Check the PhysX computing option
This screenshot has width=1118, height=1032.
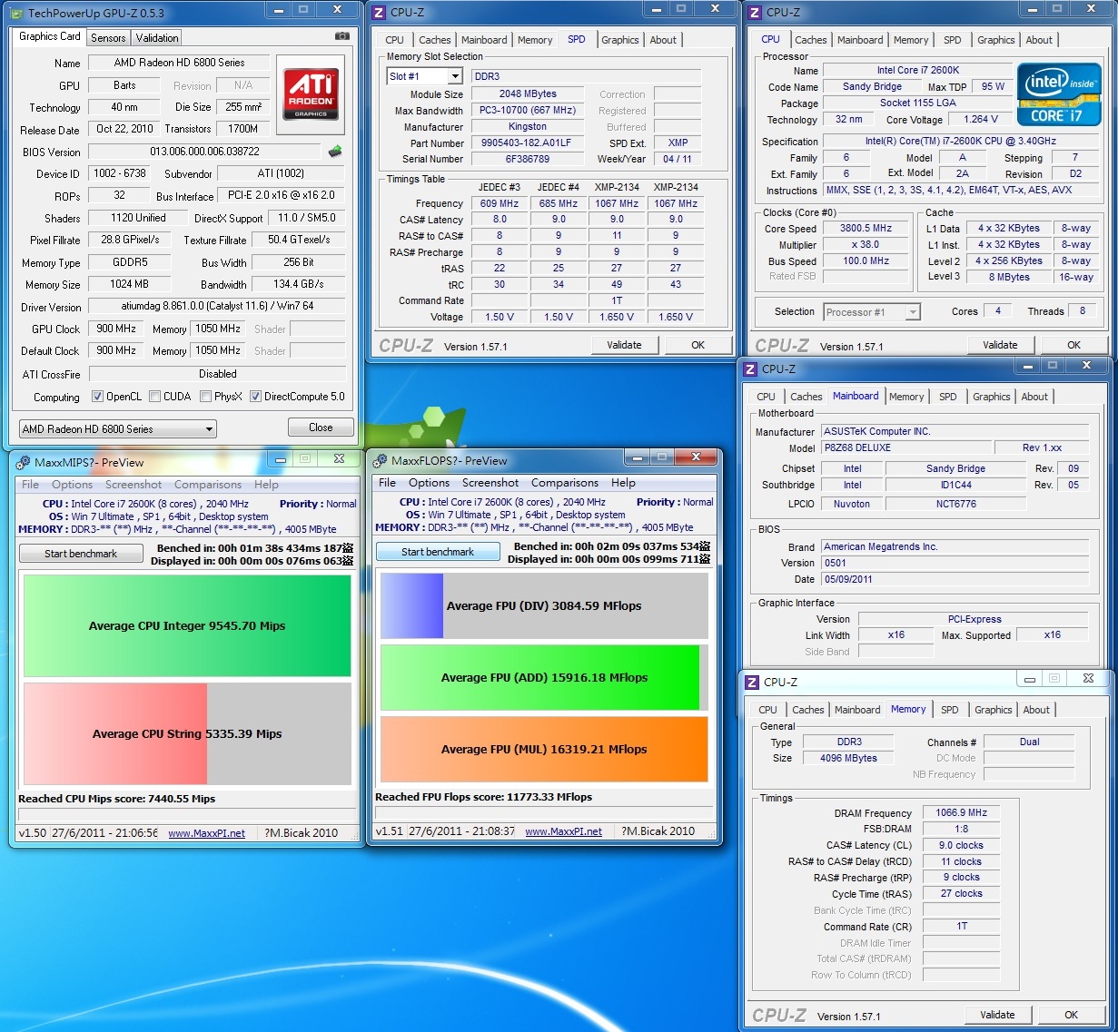pos(205,397)
